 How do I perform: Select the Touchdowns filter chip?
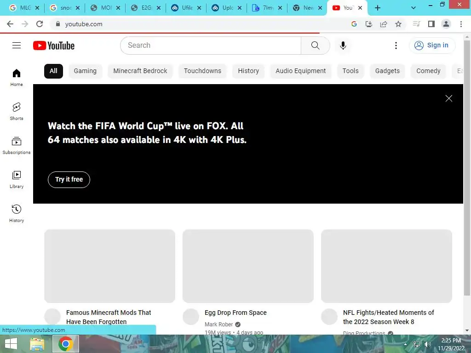[x=202, y=71]
